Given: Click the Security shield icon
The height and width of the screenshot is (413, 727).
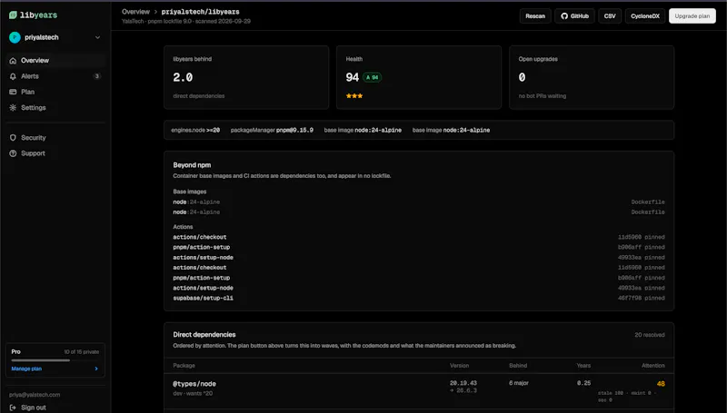Looking at the screenshot, I should point(13,137).
